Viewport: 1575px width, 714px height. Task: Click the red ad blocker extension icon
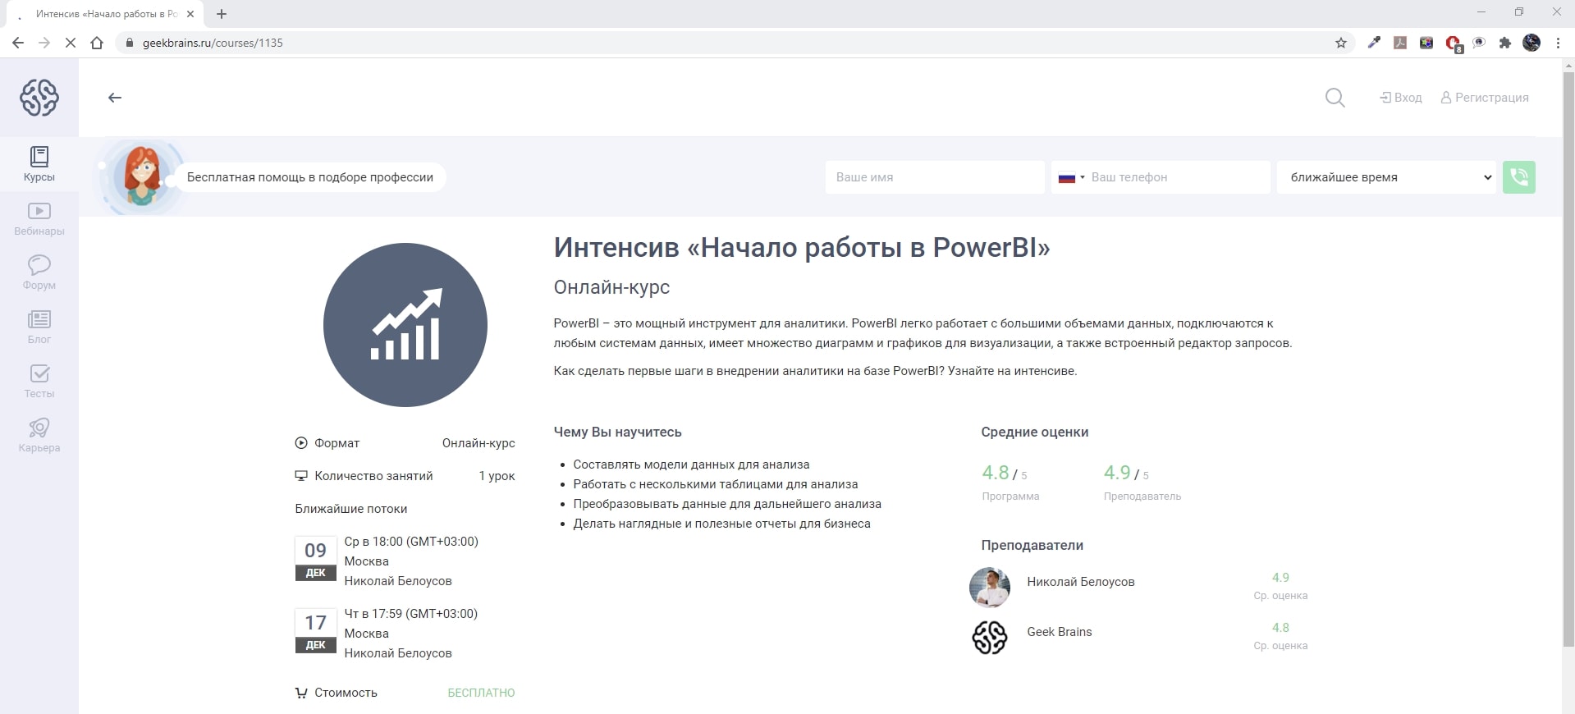coord(1453,43)
